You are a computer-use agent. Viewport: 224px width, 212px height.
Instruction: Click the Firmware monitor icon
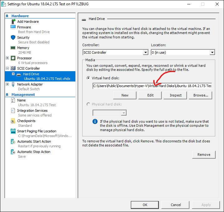point(13,27)
